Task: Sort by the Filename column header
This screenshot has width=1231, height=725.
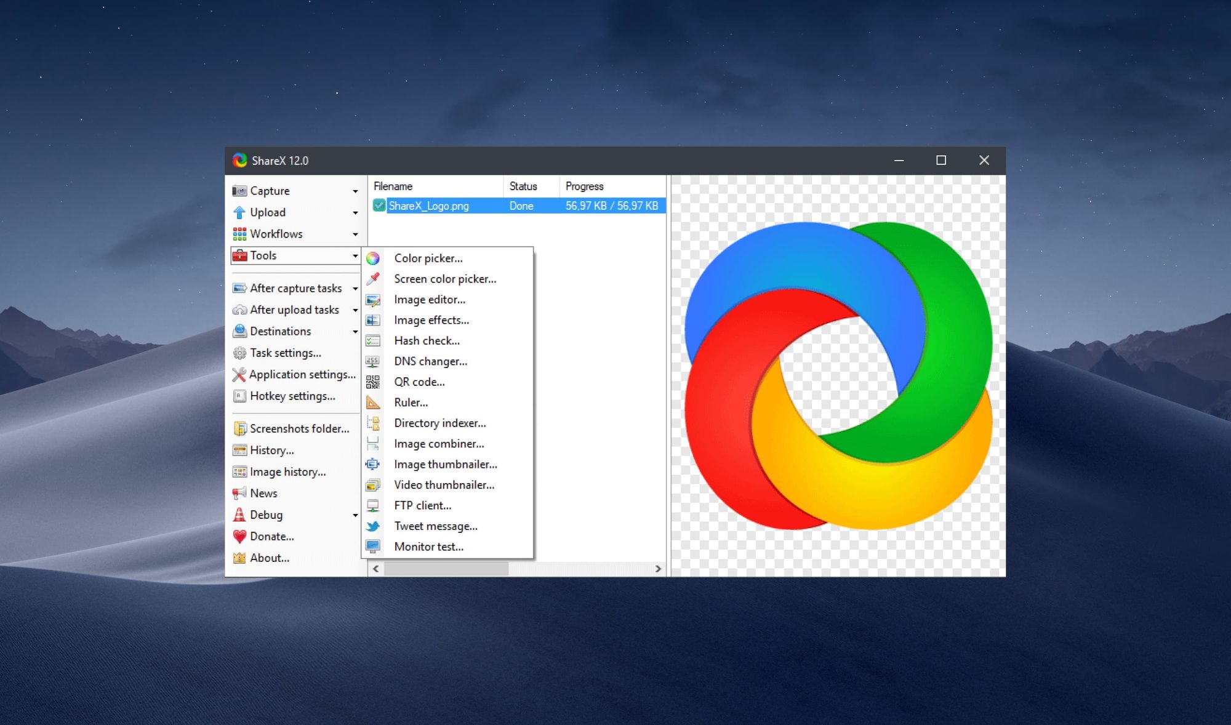Action: (x=436, y=186)
